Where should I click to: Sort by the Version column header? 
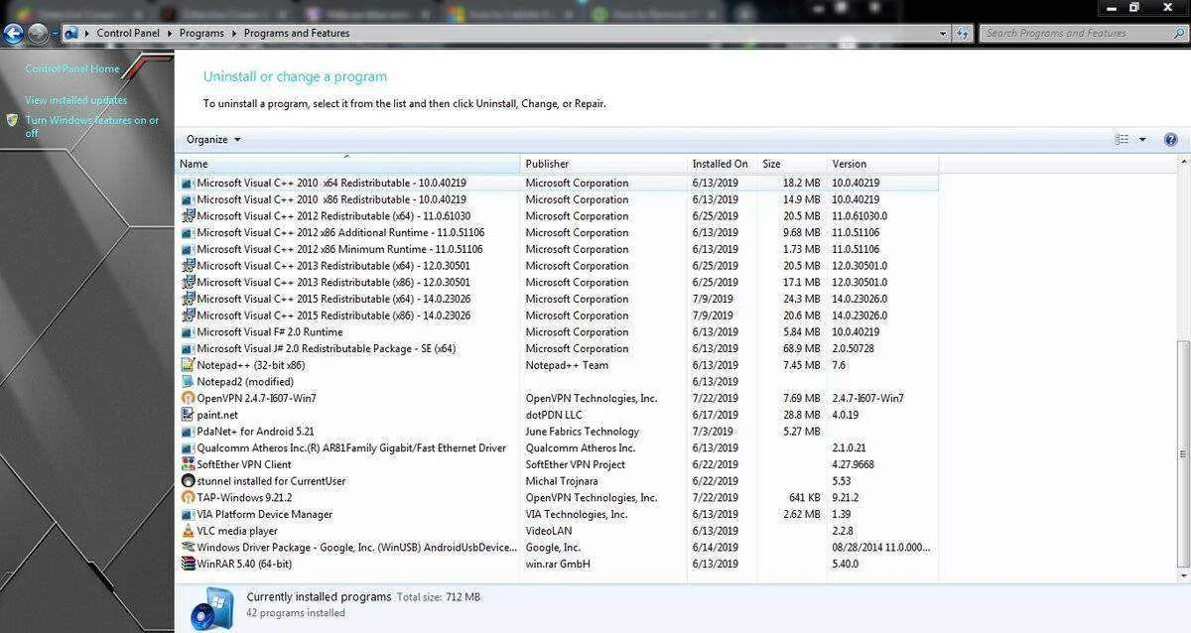[x=882, y=164]
